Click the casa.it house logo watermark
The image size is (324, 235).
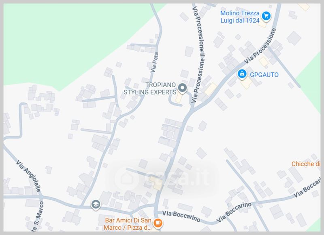tap(126, 178)
